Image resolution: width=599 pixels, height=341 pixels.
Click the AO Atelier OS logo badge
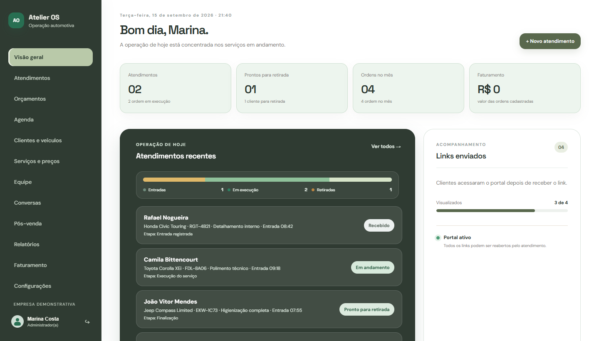(16, 20)
